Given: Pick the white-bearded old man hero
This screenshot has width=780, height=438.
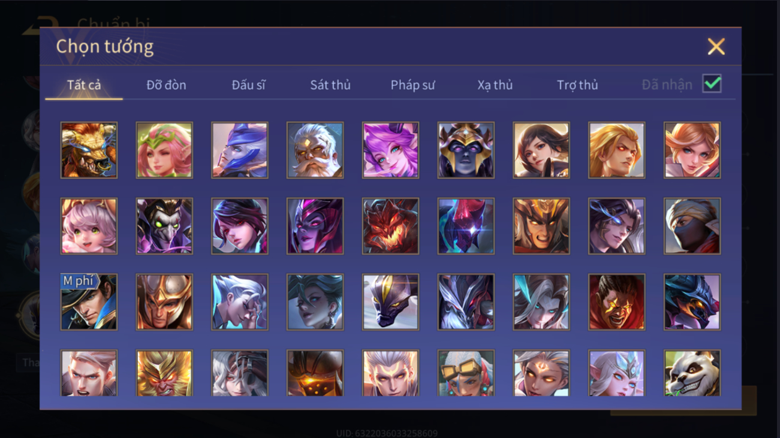Looking at the screenshot, I should [315, 150].
